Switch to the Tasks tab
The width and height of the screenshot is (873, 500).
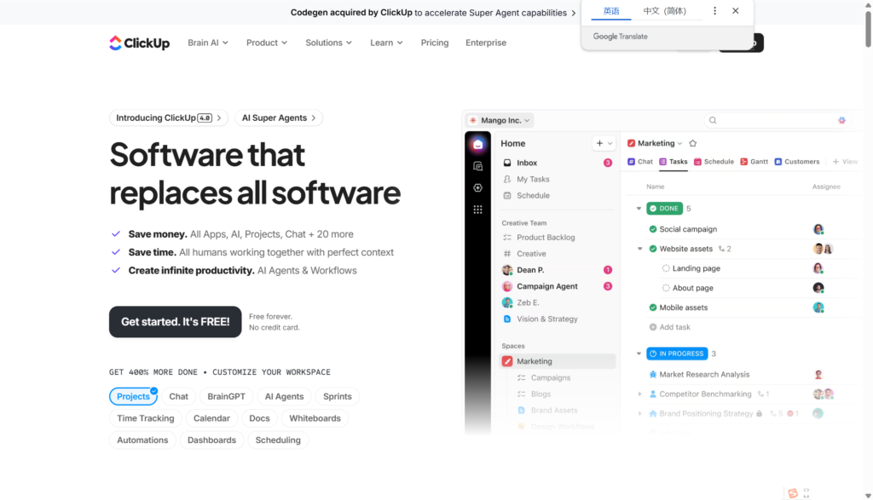click(x=674, y=162)
